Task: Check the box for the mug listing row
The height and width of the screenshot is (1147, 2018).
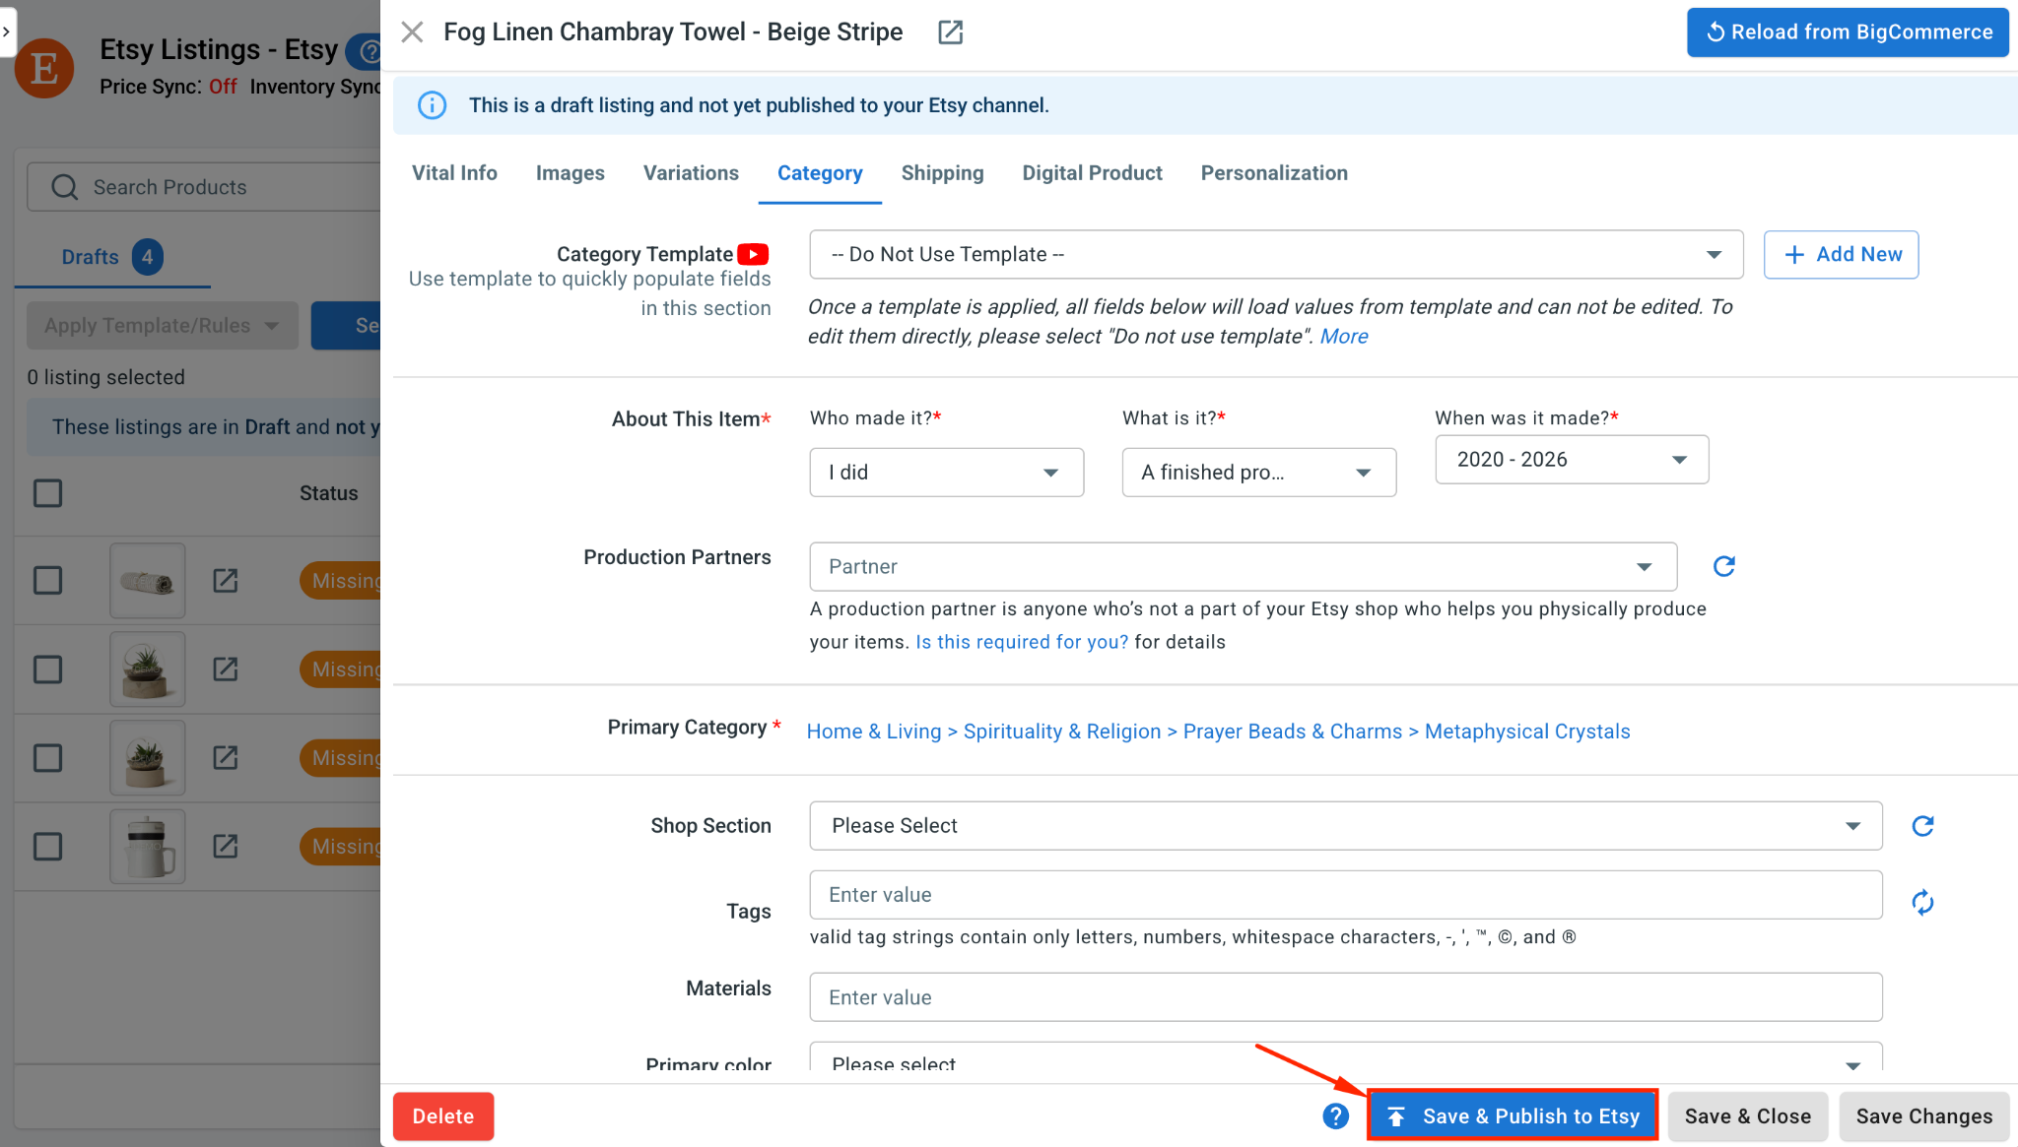Action: click(47, 847)
